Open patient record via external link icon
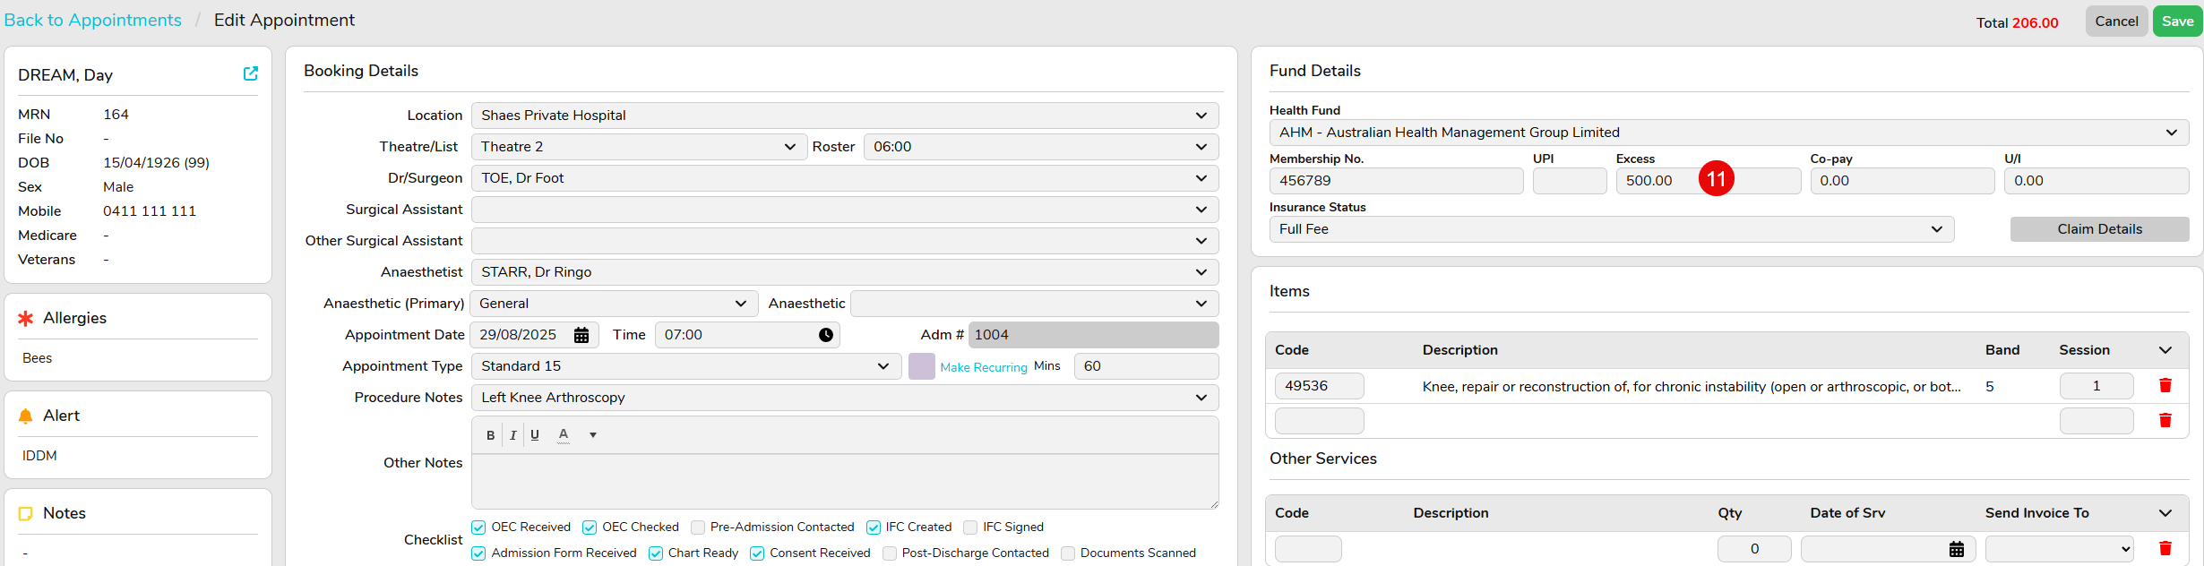2204x566 pixels. pyautogui.click(x=251, y=74)
